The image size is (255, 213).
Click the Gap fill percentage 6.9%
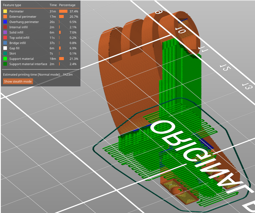click(x=73, y=48)
